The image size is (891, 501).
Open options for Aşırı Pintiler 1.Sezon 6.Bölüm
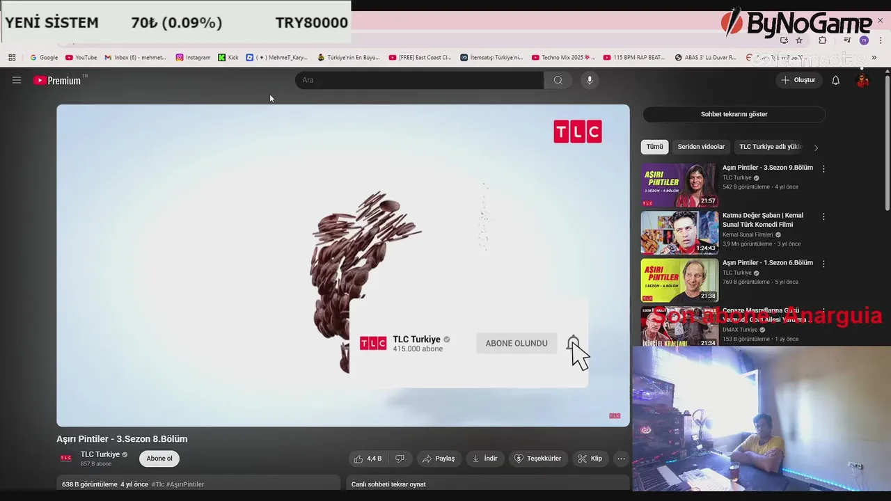823,264
